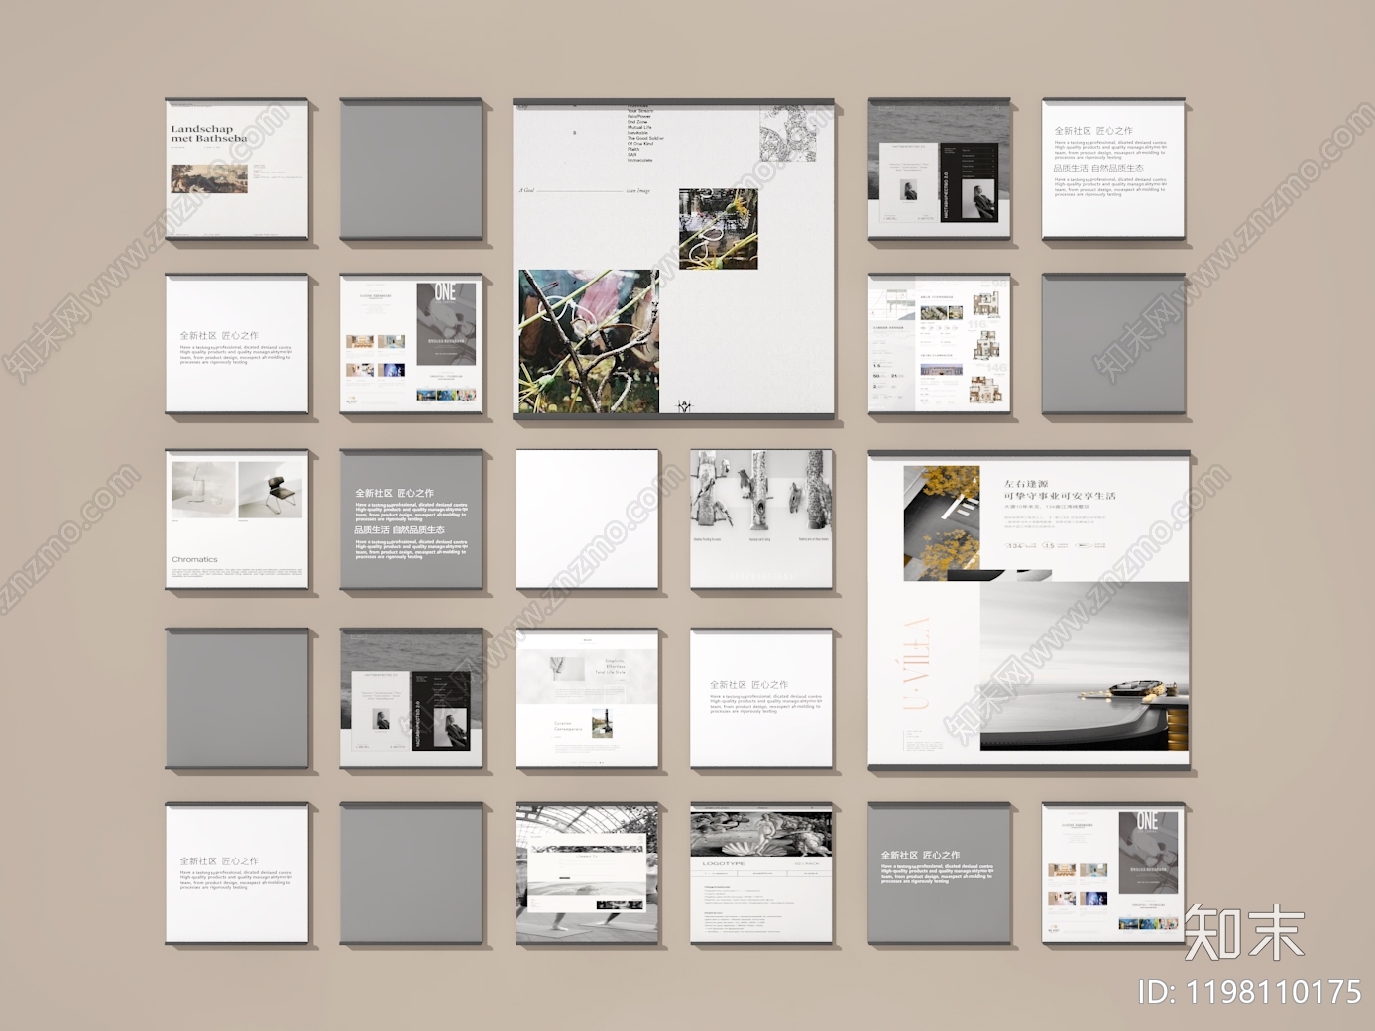The height and width of the screenshot is (1031, 1375).
Task: Select the birds on tree trunks panel
Action: pyautogui.click(x=761, y=519)
